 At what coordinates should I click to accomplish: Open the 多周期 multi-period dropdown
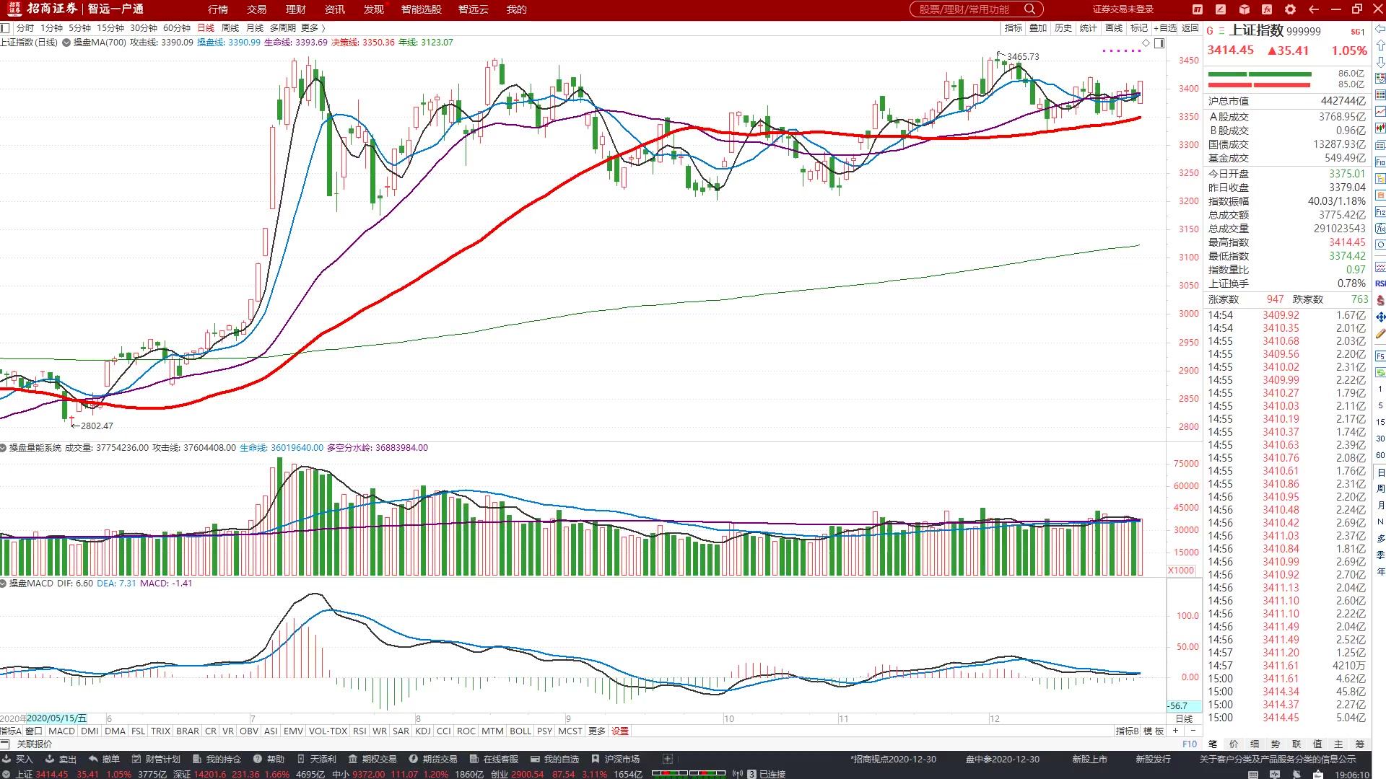283,28
